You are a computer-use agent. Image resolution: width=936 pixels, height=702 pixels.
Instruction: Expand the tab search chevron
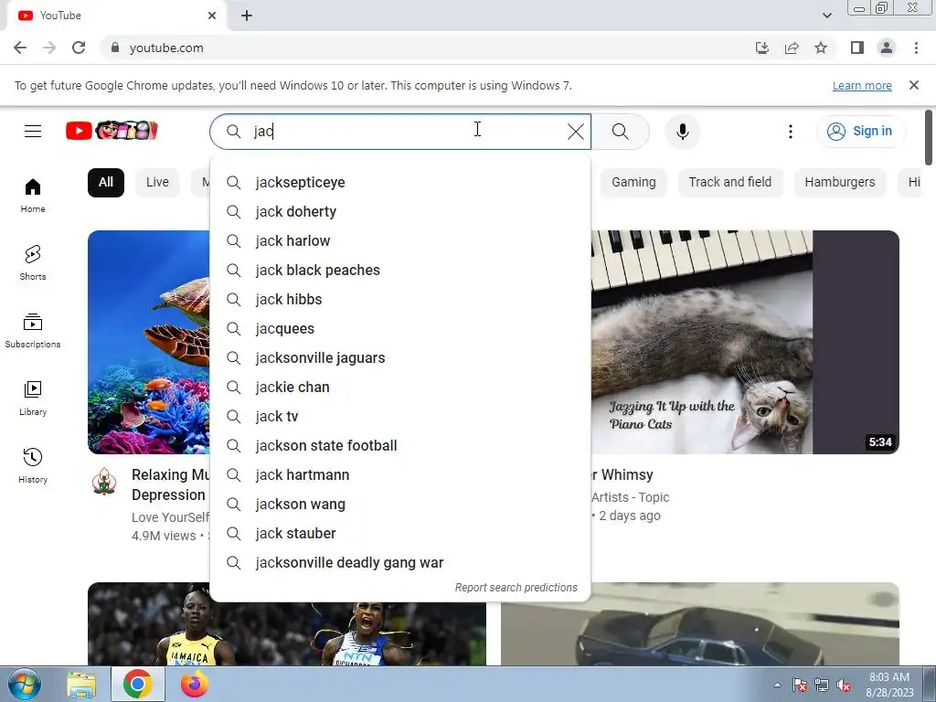[x=826, y=16]
